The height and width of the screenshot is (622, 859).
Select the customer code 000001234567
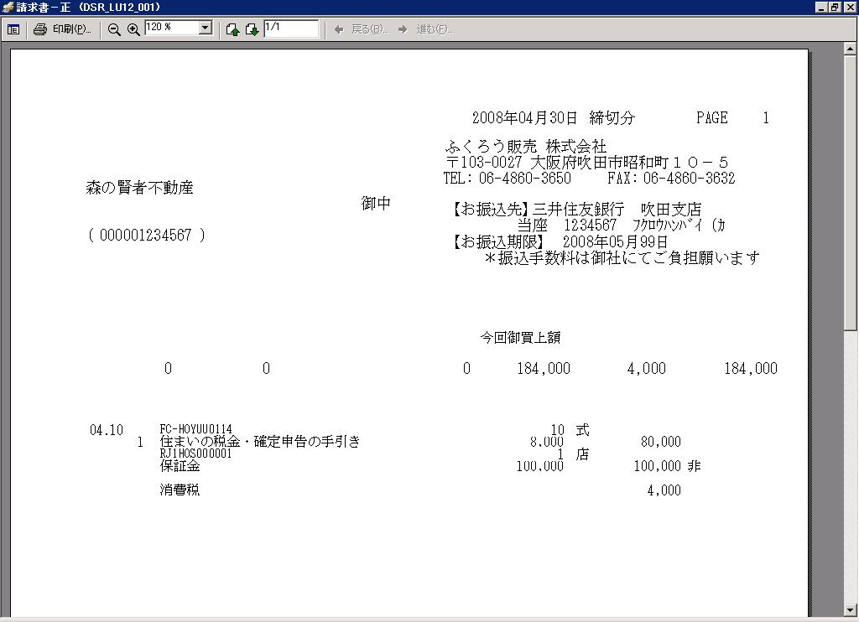tap(146, 236)
